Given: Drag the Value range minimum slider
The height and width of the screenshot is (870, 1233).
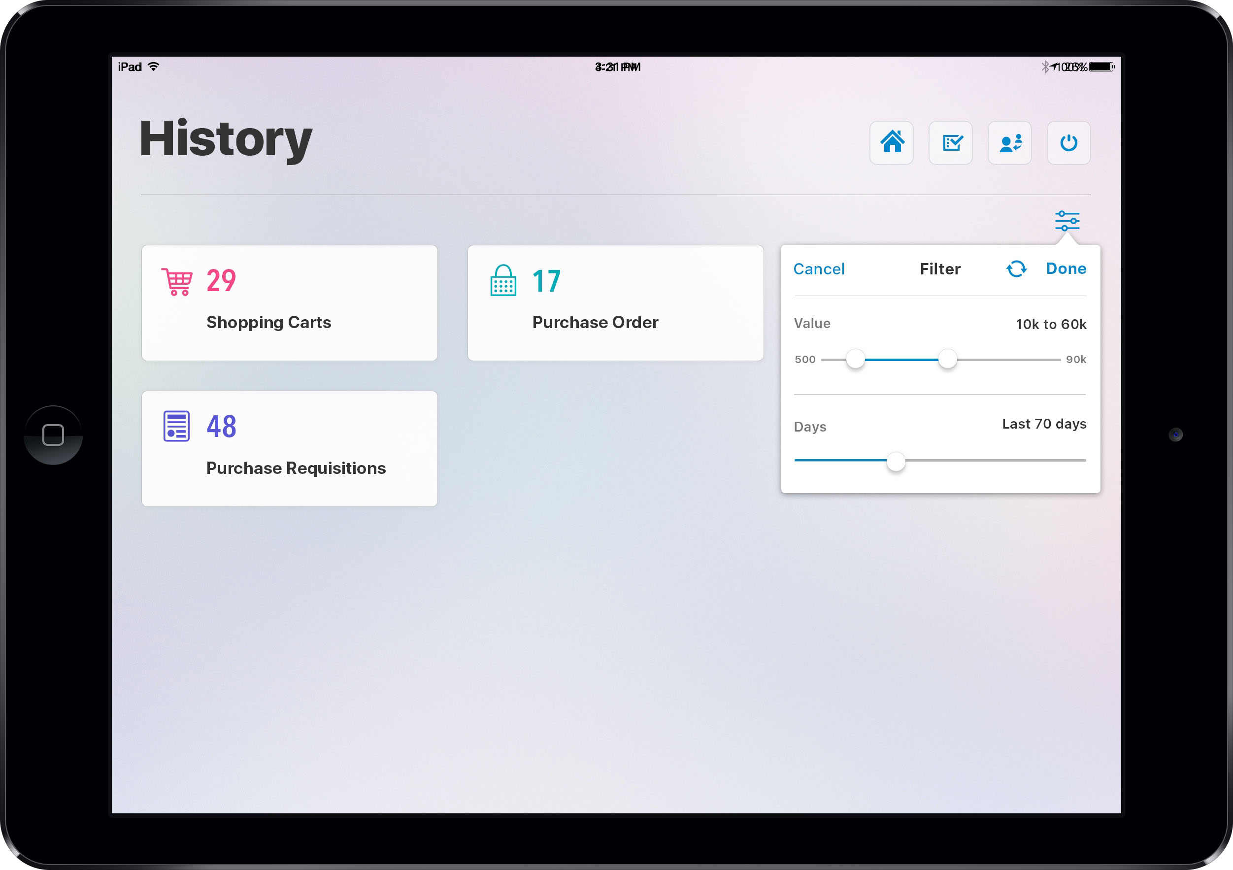Looking at the screenshot, I should pyautogui.click(x=854, y=359).
